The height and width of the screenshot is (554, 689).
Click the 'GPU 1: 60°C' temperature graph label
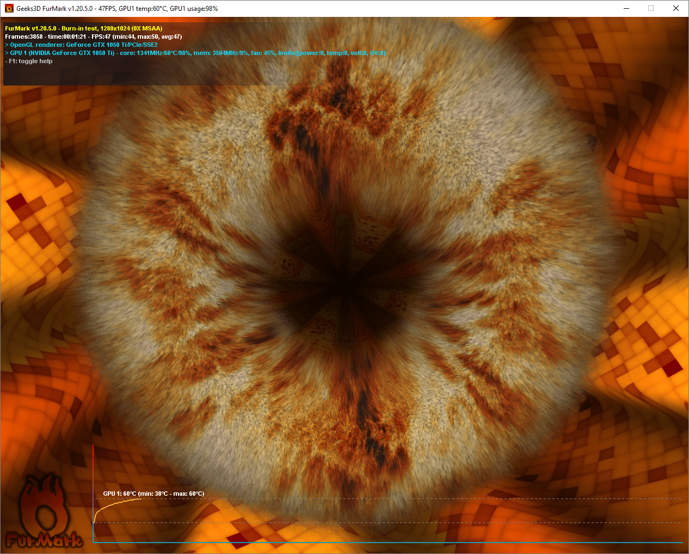coord(153,494)
